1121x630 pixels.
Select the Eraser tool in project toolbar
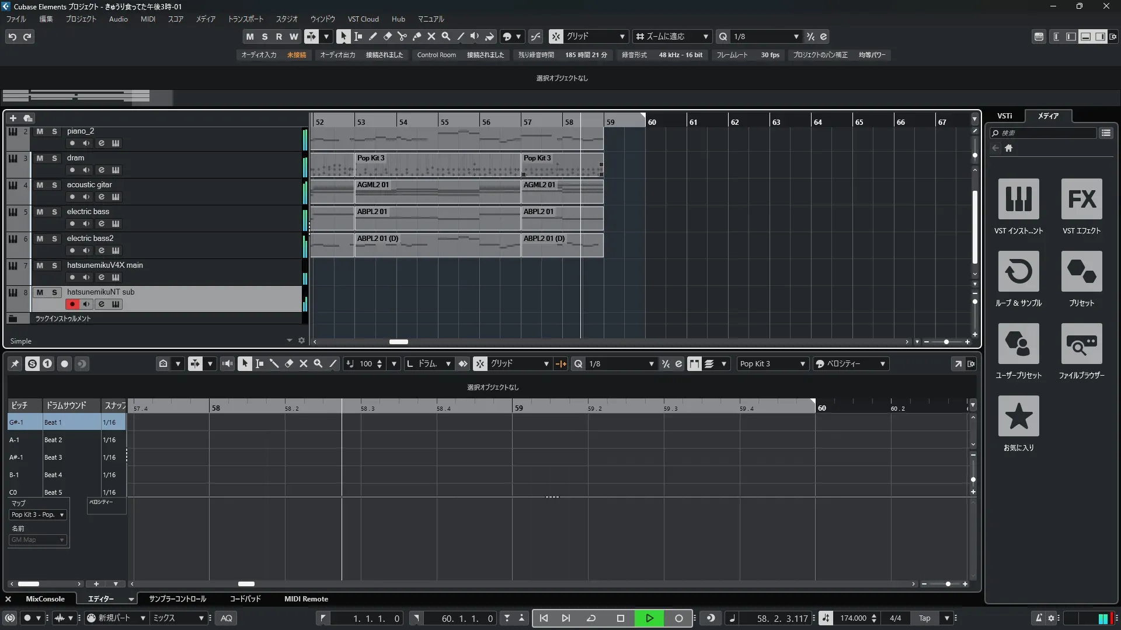pyautogui.click(x=387, y=36)
